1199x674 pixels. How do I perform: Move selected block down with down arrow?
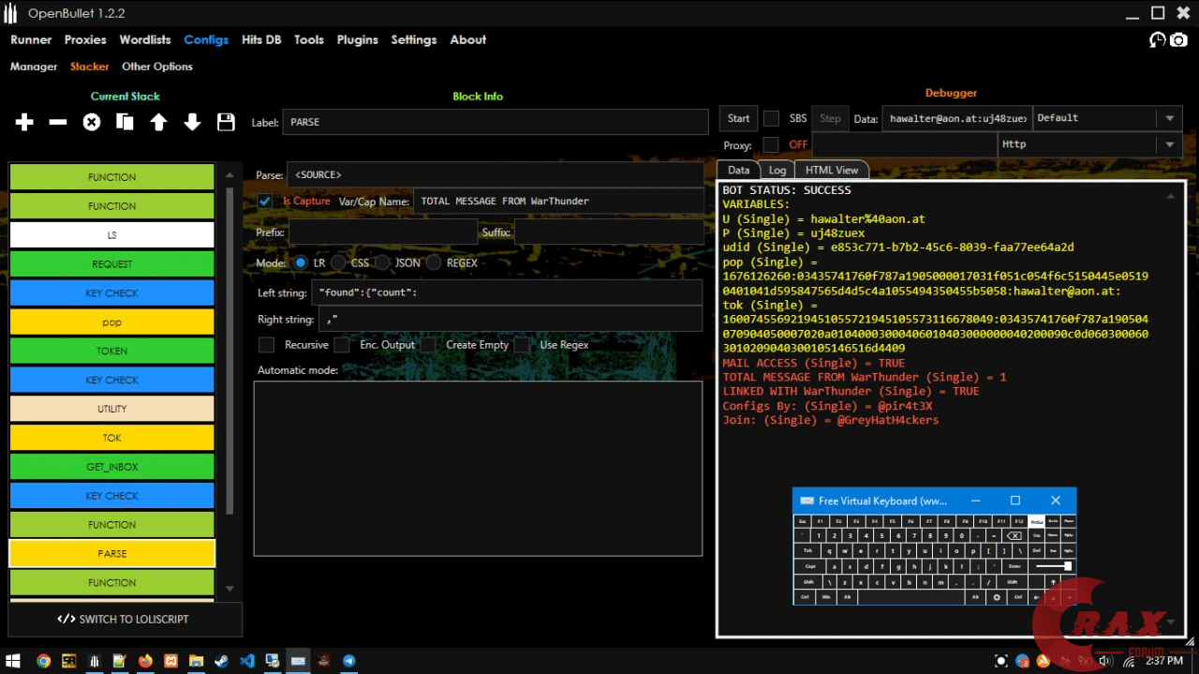(x=192, y=122)
